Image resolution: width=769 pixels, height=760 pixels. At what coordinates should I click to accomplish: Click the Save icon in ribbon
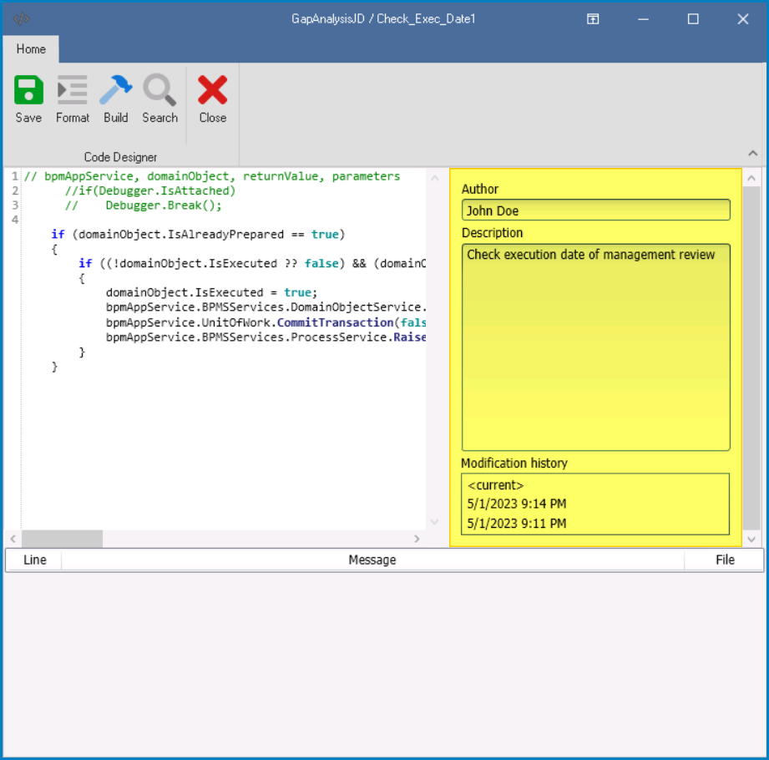pos(28,90)
